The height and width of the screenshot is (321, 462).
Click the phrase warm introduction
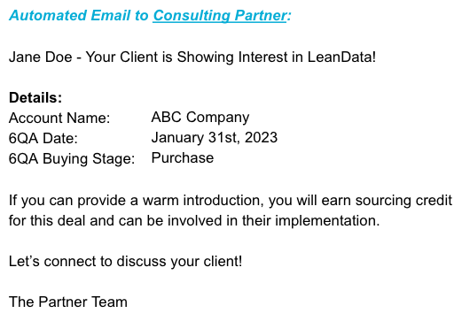point(203,201)
